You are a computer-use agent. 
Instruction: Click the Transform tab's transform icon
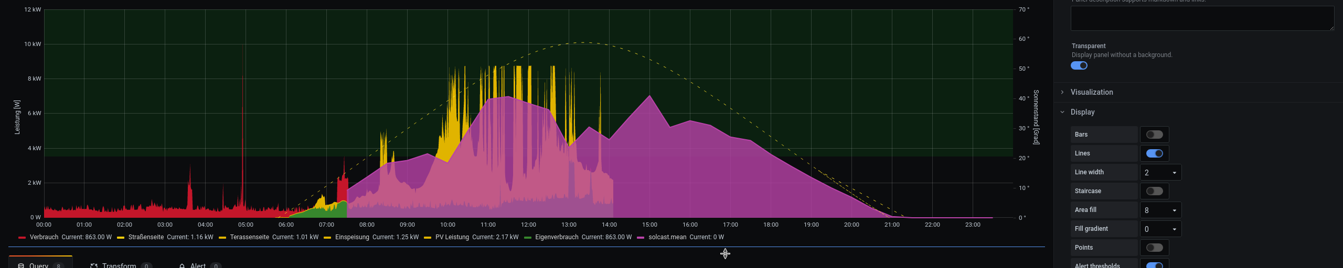pyautogui.click(x=94, y=266)
